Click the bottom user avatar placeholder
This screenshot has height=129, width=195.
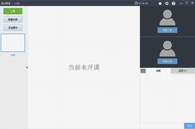pyautogui.click(x=167, y=49)
